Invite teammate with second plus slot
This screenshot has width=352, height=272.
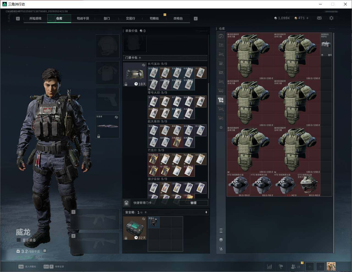point(320,267)
